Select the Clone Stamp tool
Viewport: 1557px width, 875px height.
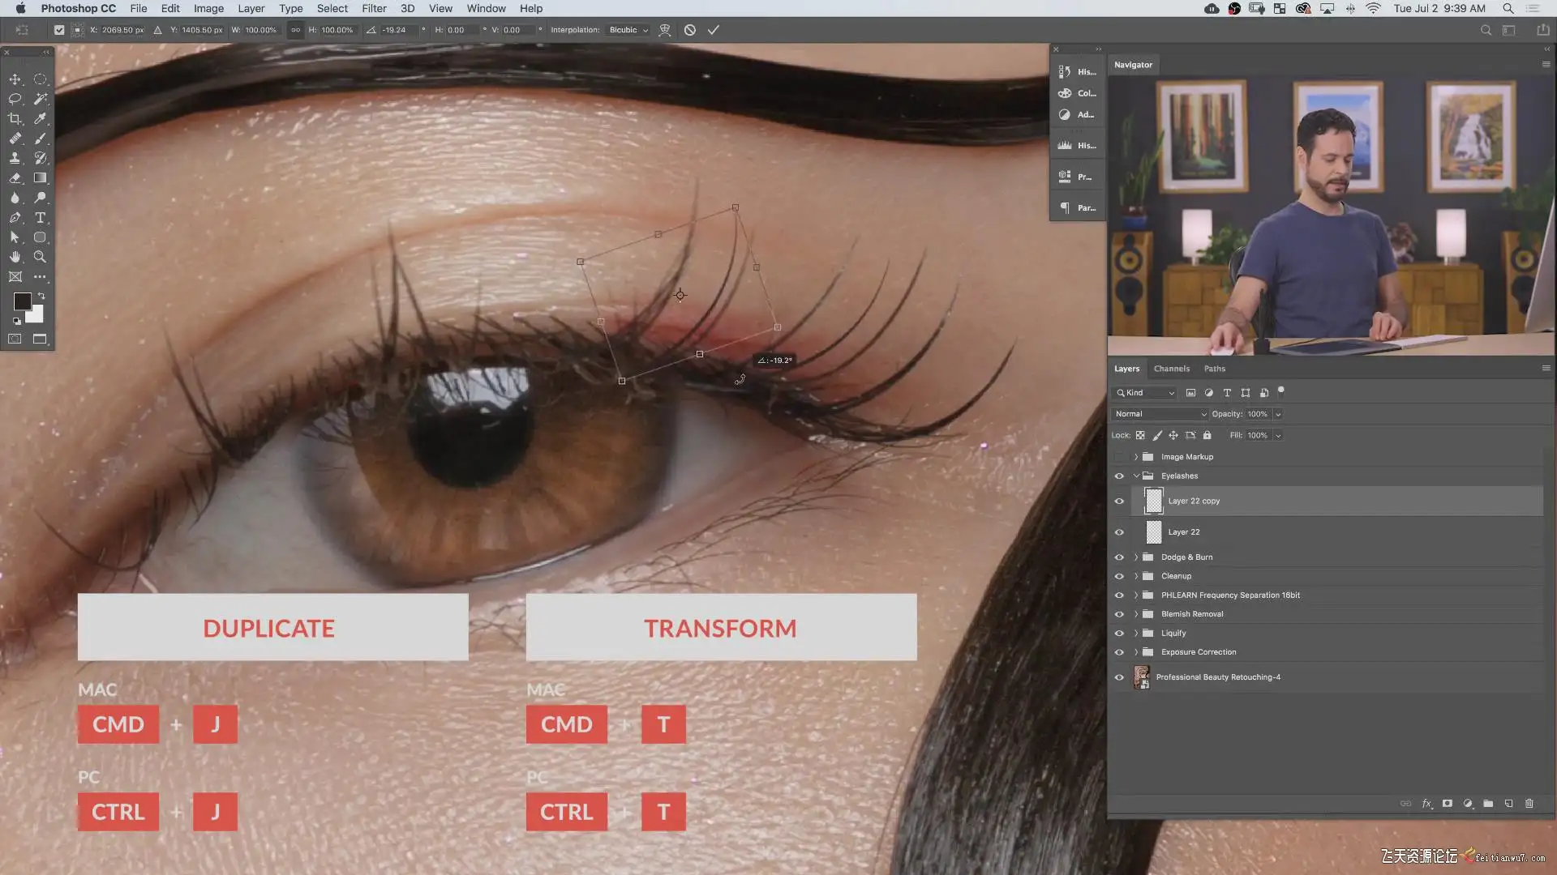point(15,158)
